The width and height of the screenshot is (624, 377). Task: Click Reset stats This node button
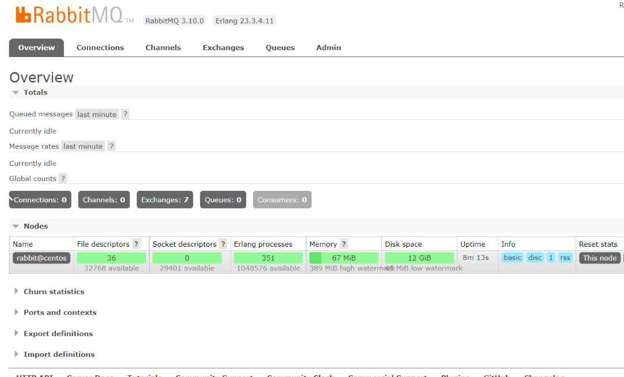600,258
